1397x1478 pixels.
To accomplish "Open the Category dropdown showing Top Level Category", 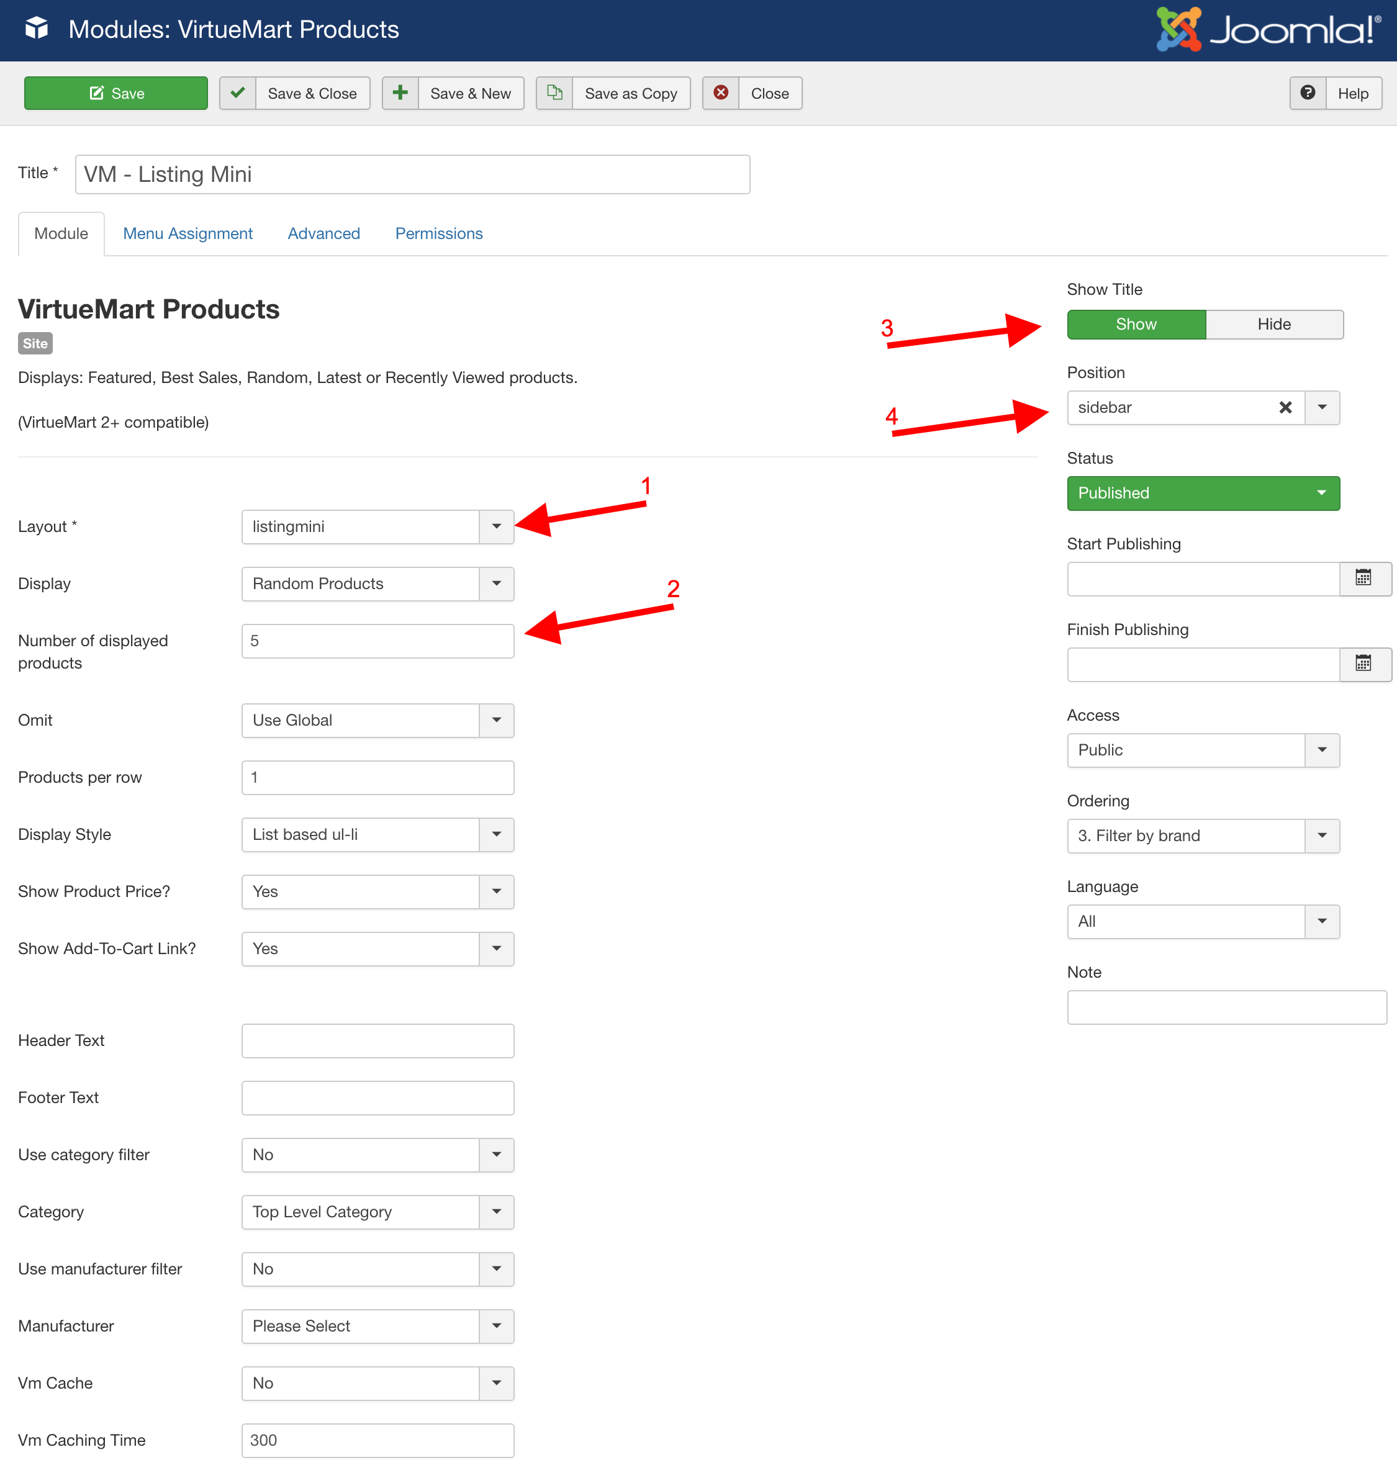I will [x=378, y=1212].
